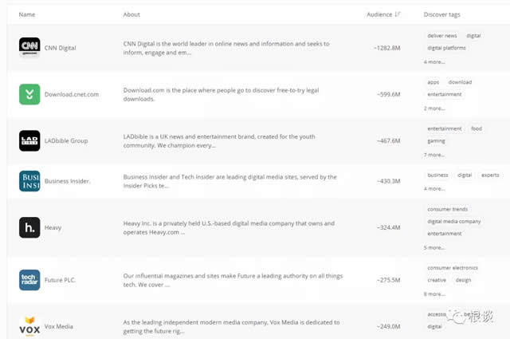510x339 pixels.
Task: Select the Business Insider logo icon
Action: click(x=29, y=181)
